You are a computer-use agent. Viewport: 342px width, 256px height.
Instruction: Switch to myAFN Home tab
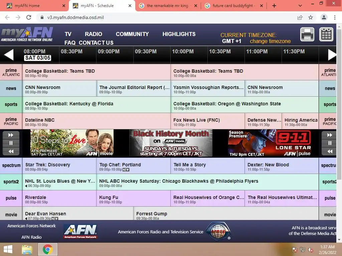point(34,6)
